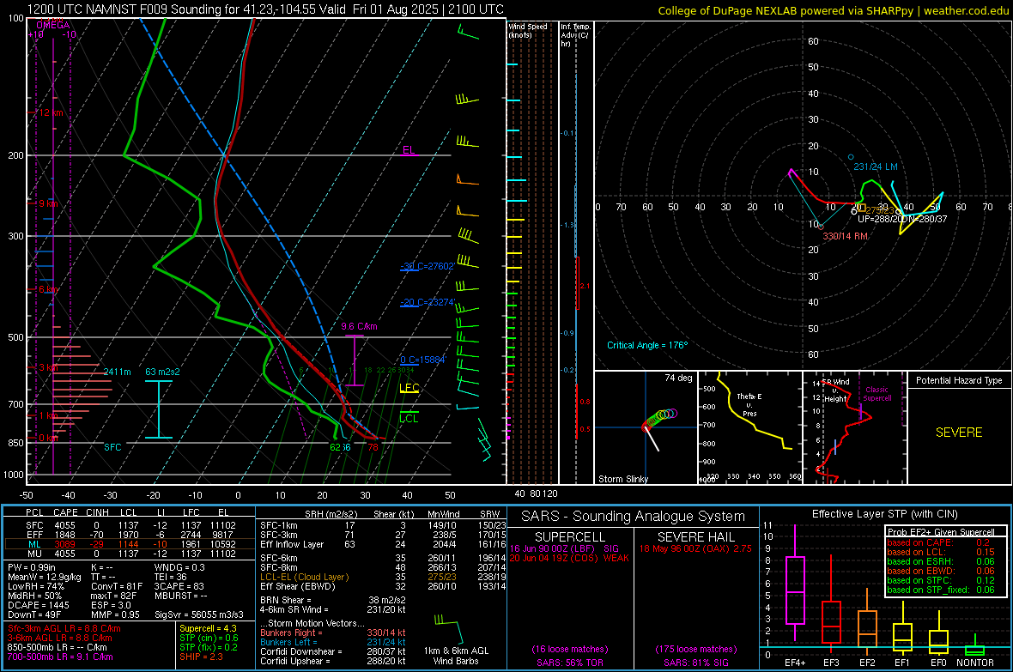Click the 0 C=15884' freezing level label
Image resolution: width=1013 pixels, height=672 pixels.
pyautogui.click(x=422, y=360)
